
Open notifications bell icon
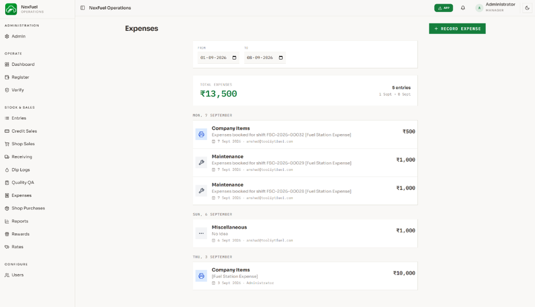click(463, 8)
